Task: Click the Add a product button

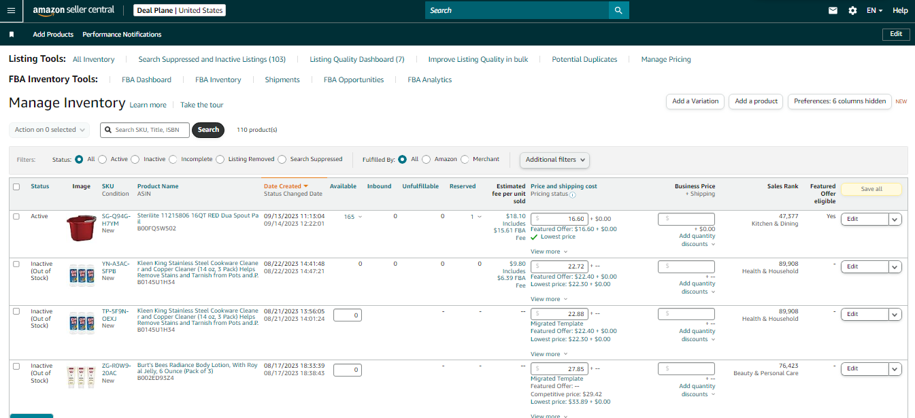Action: click(x=756, y=101)
